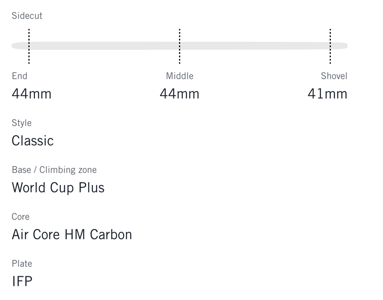The width and height of the screenshot is (383, 300).
Task: Select the Classic style value
Action: point(33,141)
